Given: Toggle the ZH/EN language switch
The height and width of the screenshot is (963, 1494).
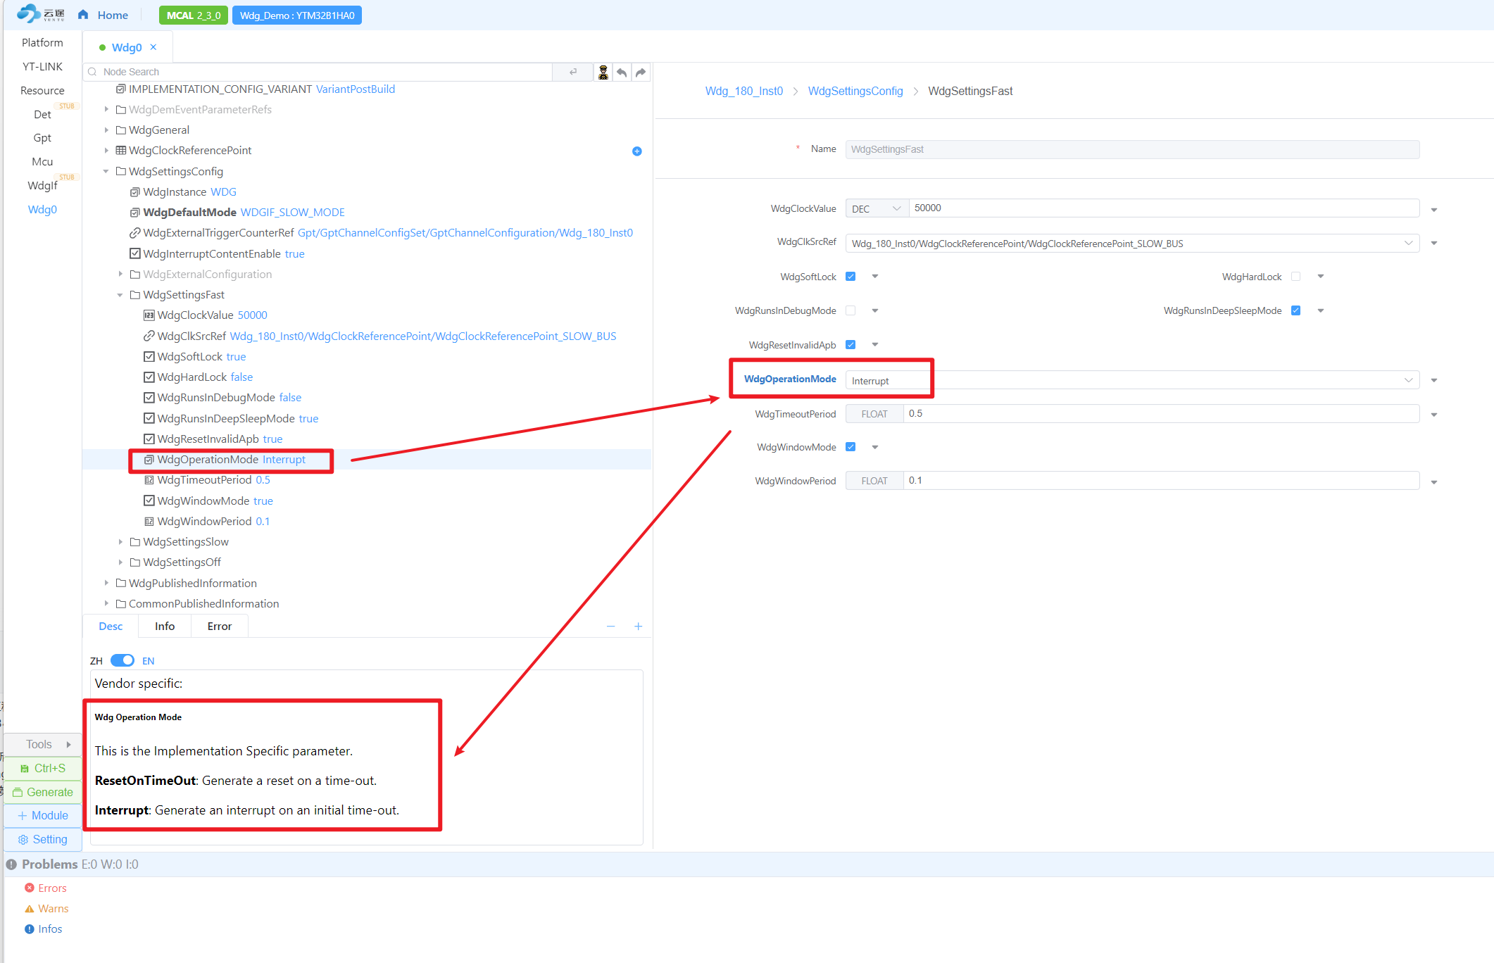Looking at the screenshot, I should [123, 660].
